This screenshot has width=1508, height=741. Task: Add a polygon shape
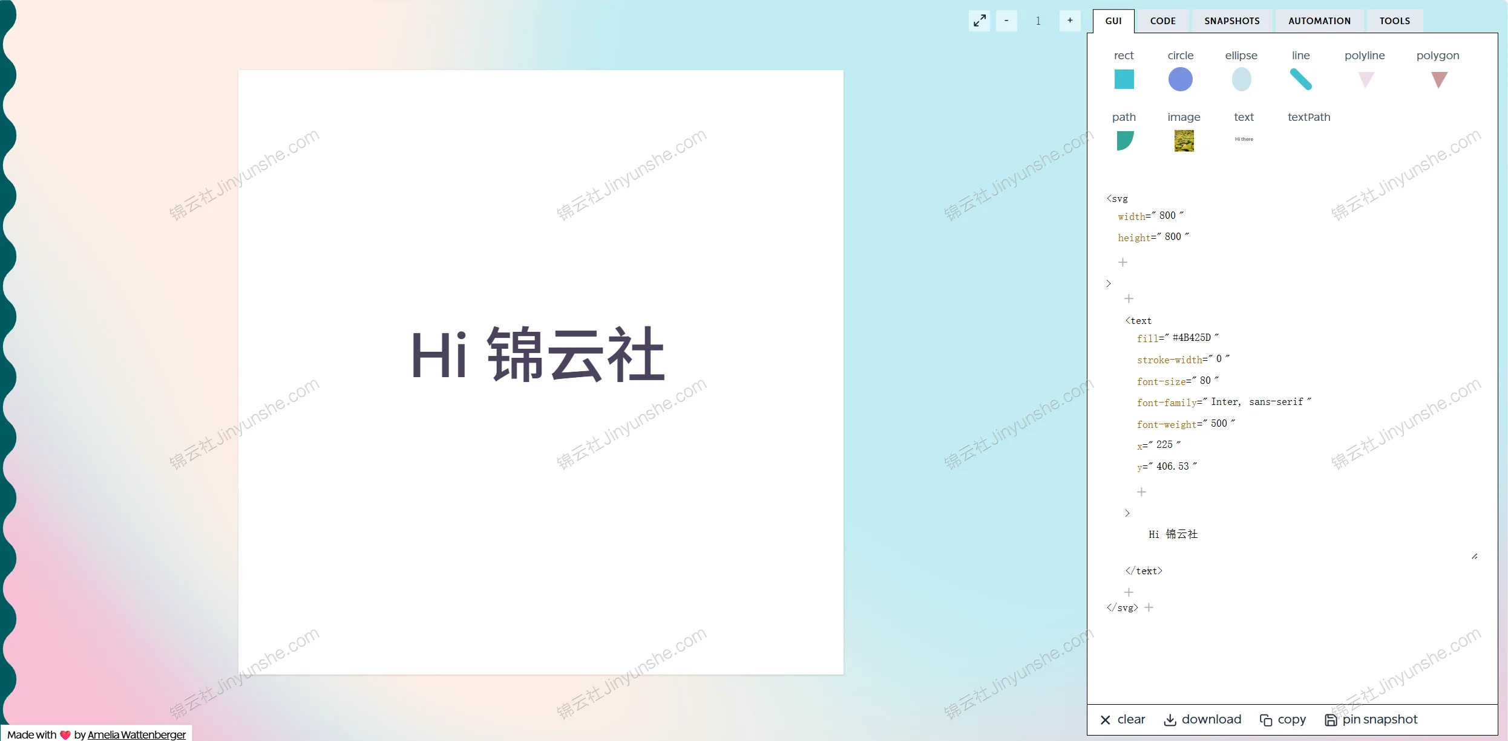pos(1438,71)
